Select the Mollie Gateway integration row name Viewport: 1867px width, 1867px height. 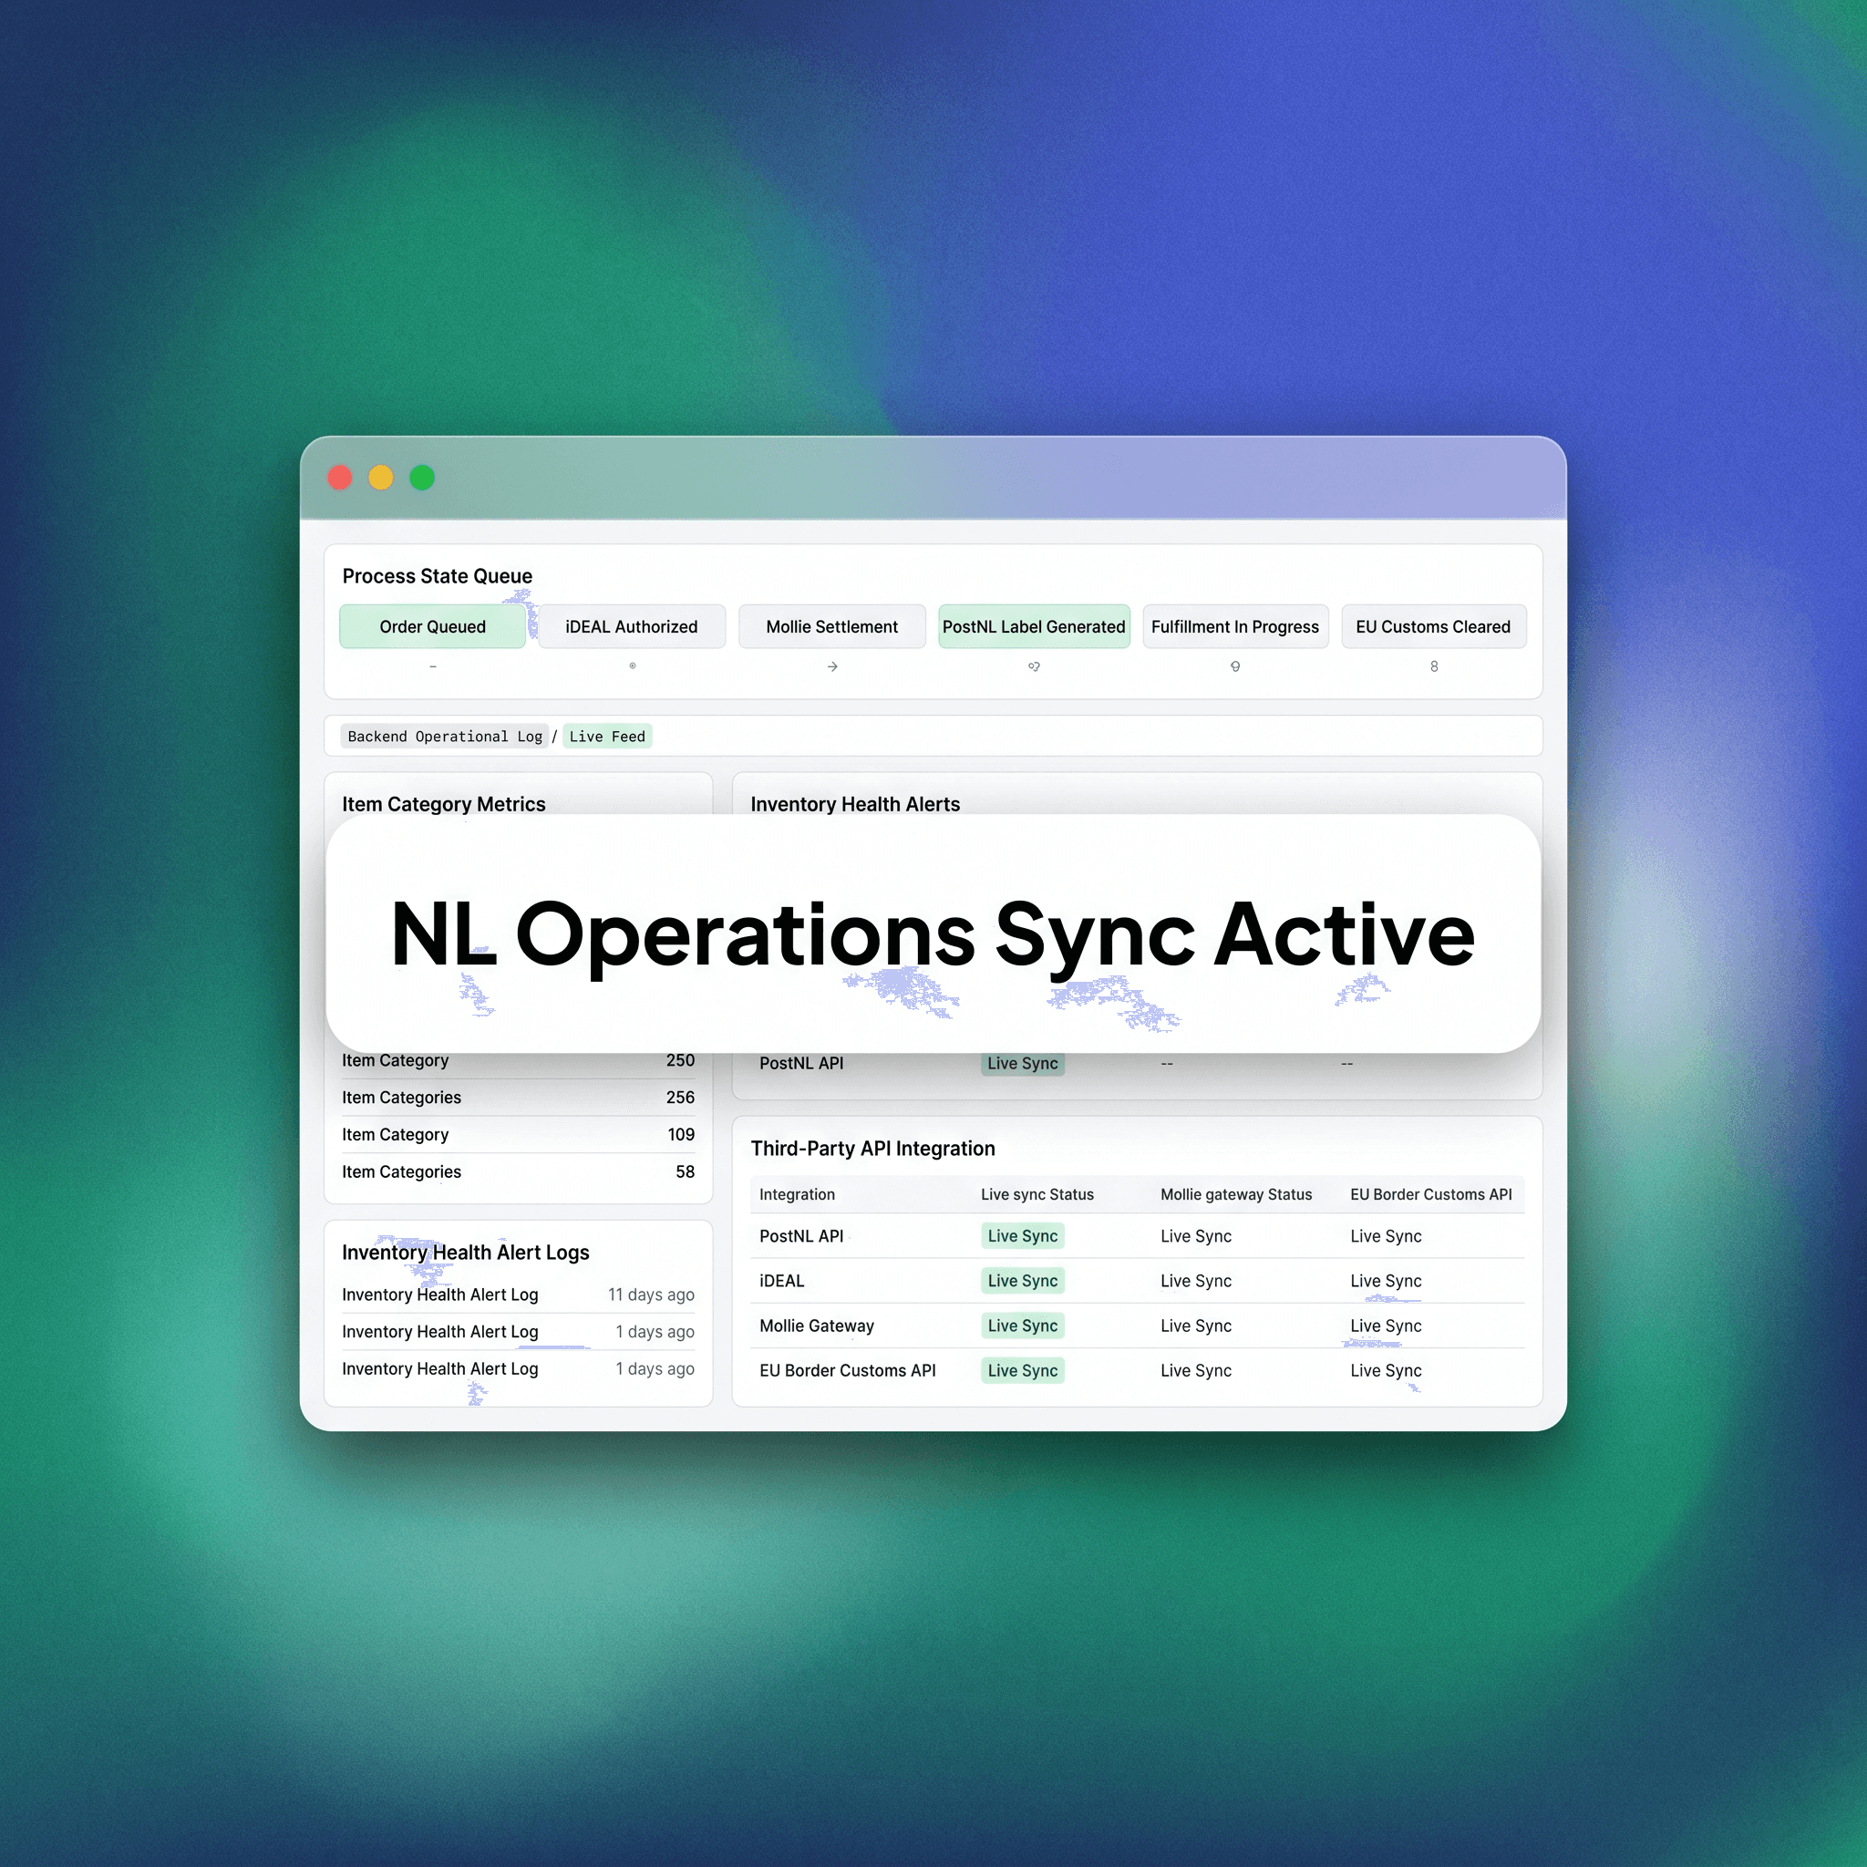tap(817, 1325)
